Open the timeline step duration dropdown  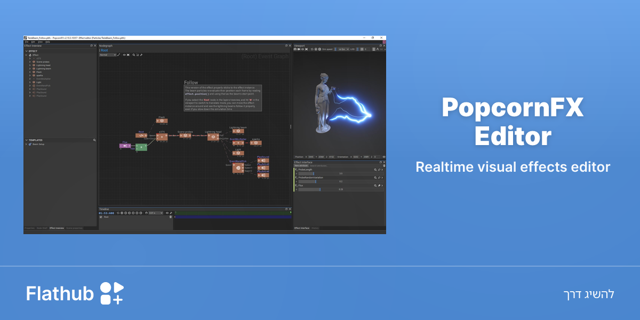coord(156,213)
